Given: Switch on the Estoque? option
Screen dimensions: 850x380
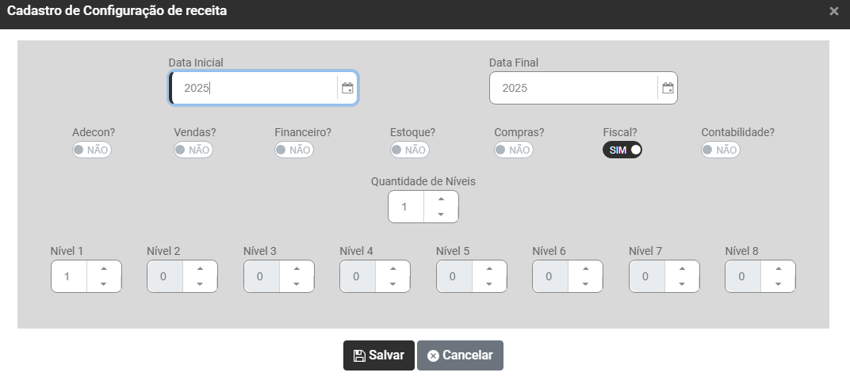Looking at the screenshot, I should [x=409, y=150].
